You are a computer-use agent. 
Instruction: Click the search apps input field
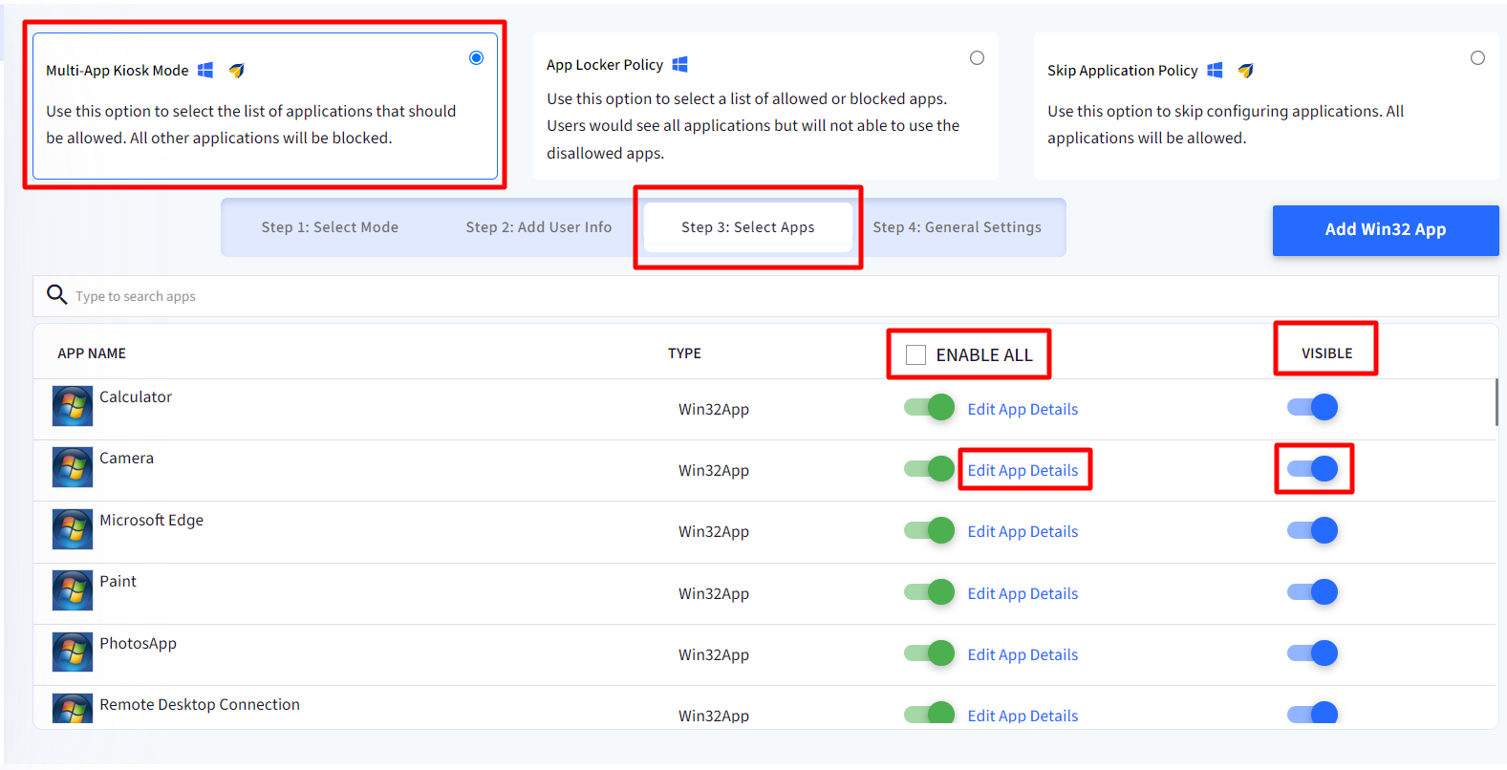pyautogui.click(x=764, y=296)
